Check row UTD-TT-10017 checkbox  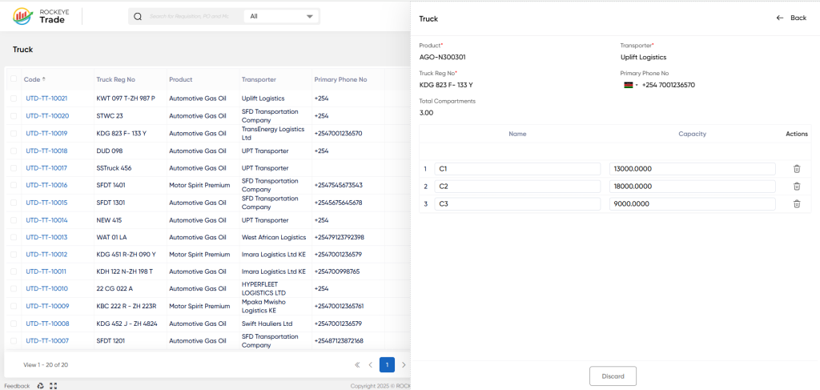[13, 168]
